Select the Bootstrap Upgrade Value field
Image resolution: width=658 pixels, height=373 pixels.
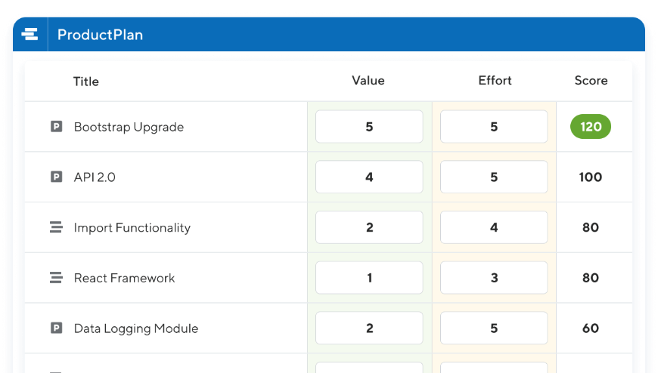(x=369, y=127)
